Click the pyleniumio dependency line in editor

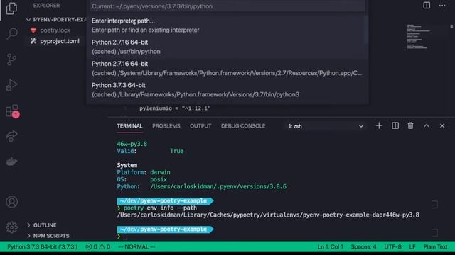pyautogui.click(x=175, y=108)
